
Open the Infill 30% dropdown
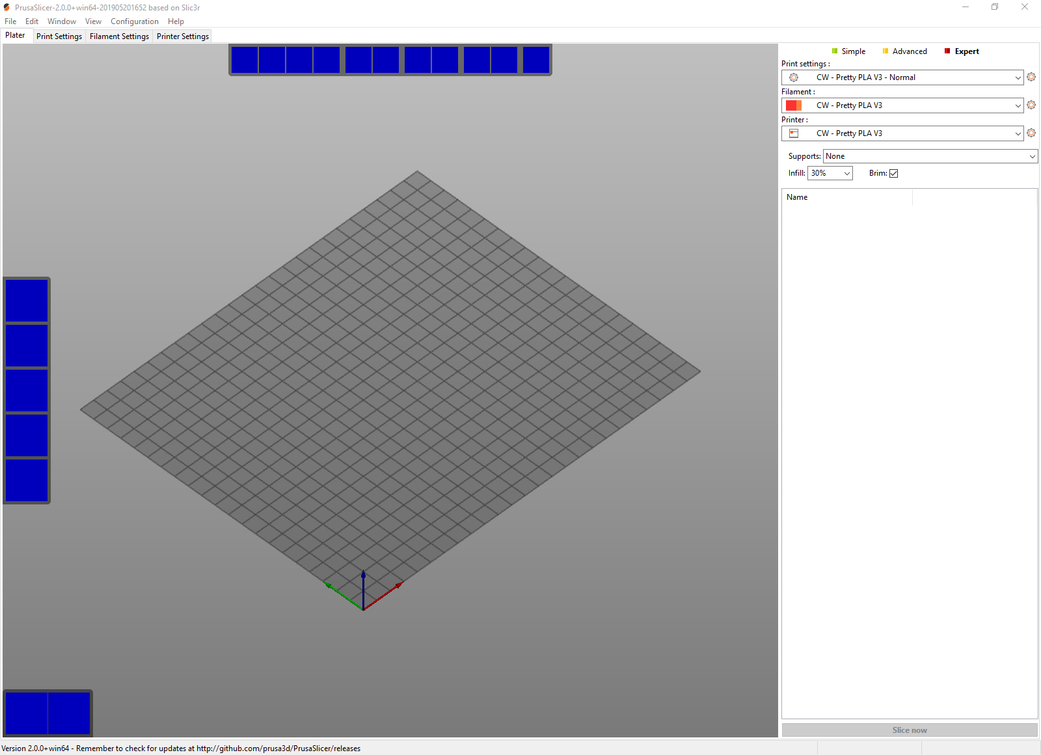[x=830, y=173]
